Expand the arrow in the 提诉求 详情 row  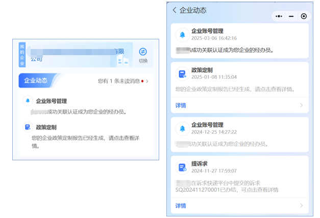pyautogui.click(x=301, y=206)
